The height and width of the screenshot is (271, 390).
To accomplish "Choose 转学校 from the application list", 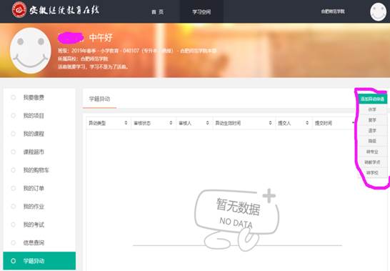I will (372, 172).
